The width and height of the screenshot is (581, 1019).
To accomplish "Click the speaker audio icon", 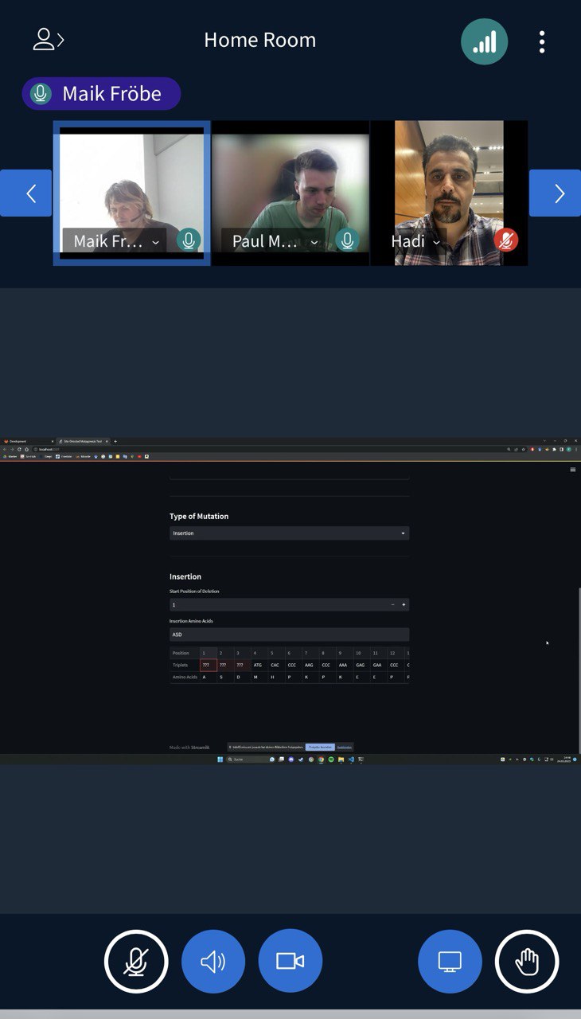I will (213, 962).
